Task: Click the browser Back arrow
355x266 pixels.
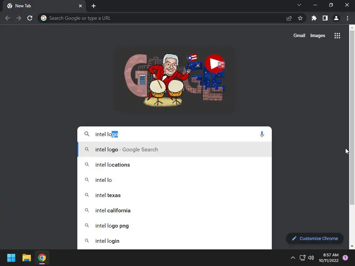Action: point(8,18)
